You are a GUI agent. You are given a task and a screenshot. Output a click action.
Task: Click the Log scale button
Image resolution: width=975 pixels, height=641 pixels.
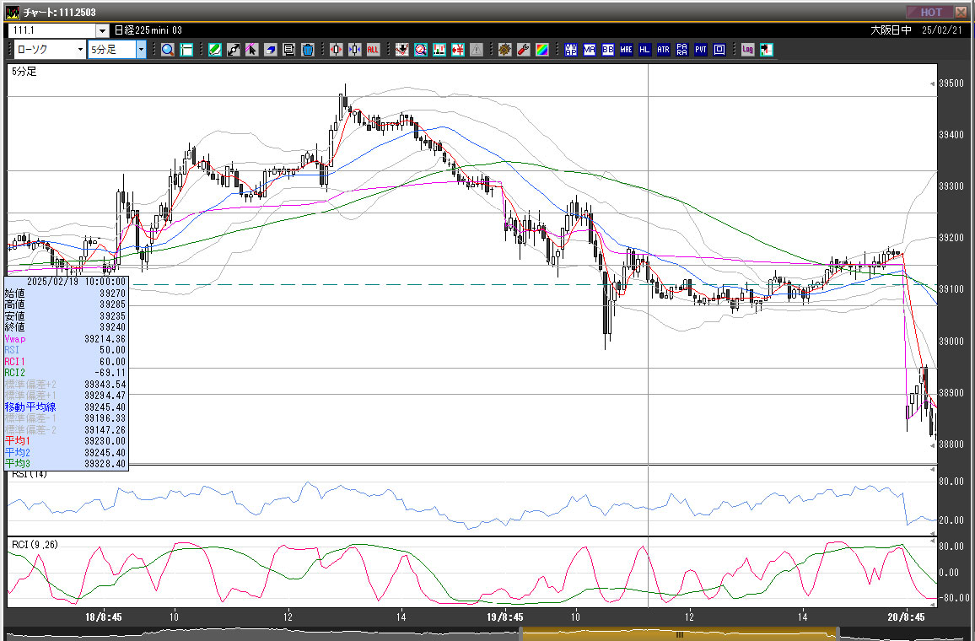point(747,50)
